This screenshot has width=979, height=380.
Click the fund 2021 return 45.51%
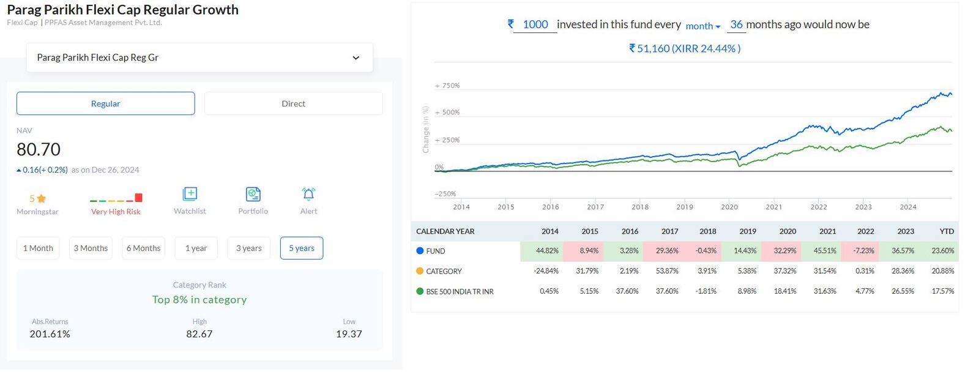(825, 251)
